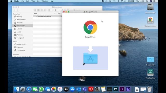
Task: Open the Window menu
Action: [x=45, y=1]
